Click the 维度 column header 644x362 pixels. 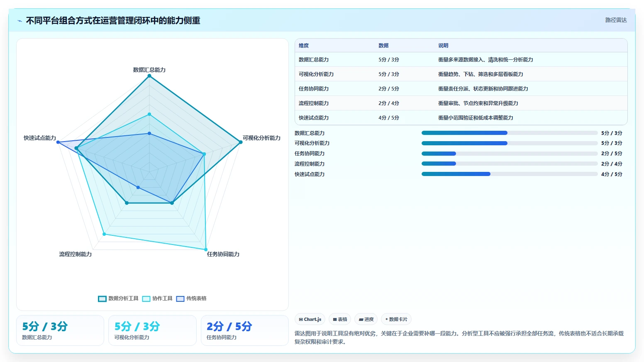304,46
